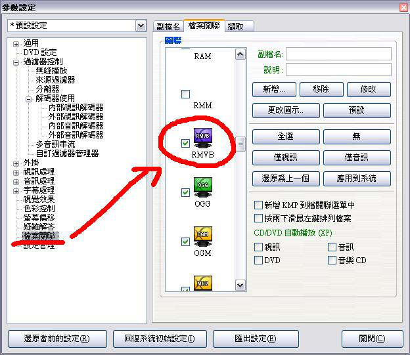Click the 應用到系統 button
The height and width of the screenshot is (355, 410).
[357, 178]
